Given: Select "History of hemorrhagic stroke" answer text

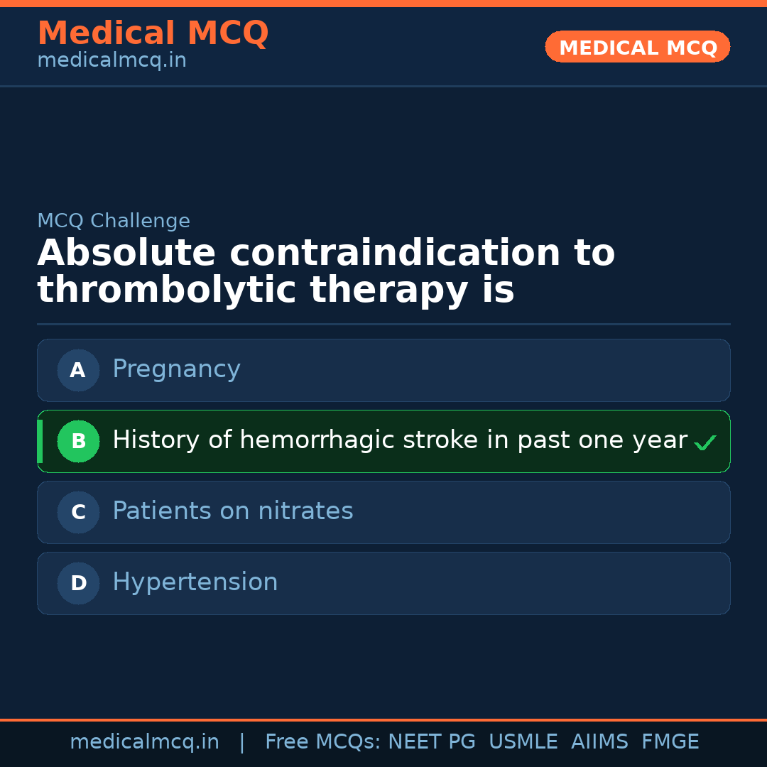Looking at the screenshot, I should (x=399, y=440).
